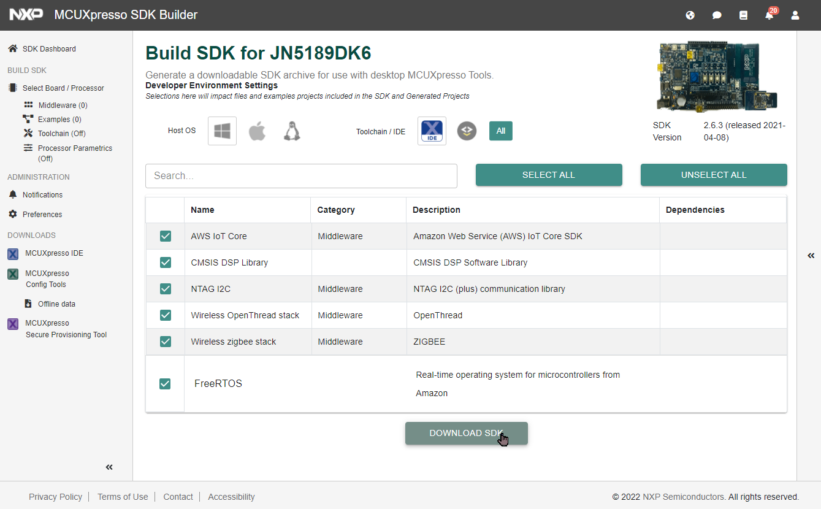
Task: Open the NXP Semiconductors footer link
Action: (683, 497)
